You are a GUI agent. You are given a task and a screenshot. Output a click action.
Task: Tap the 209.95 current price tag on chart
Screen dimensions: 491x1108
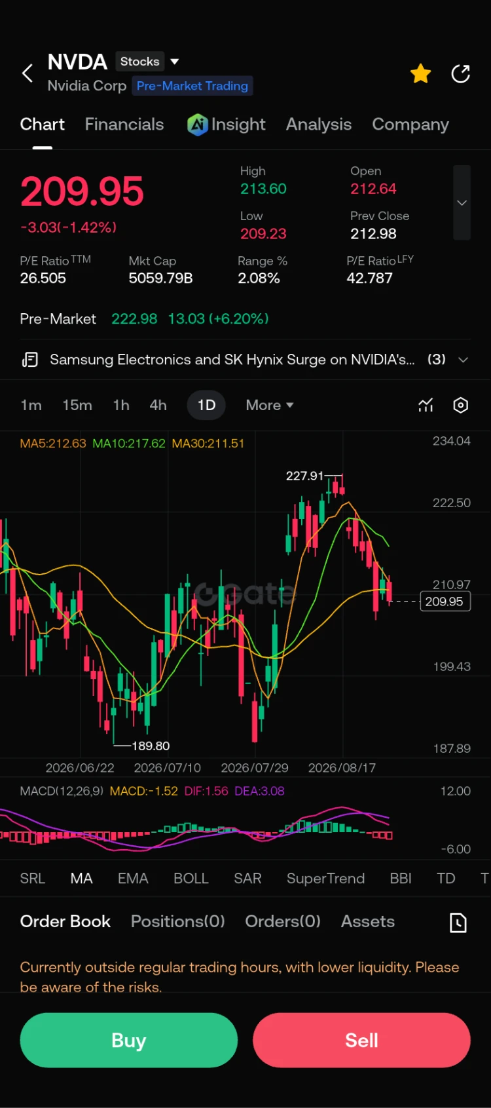445,602
